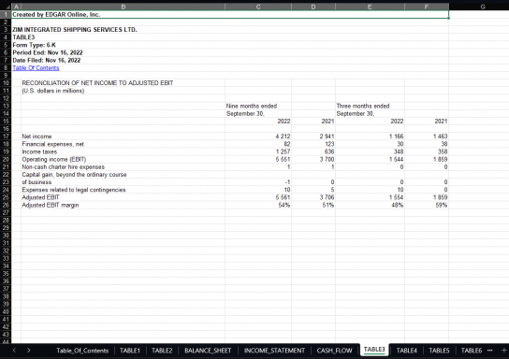Switch to the Table_Of_Contents sheet tab

[x=82, y=351]
